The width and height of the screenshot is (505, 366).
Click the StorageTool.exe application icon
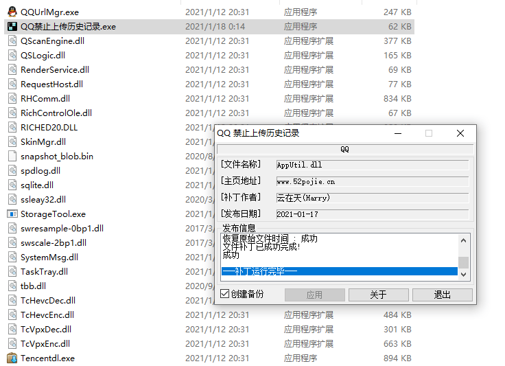[12, 214]
